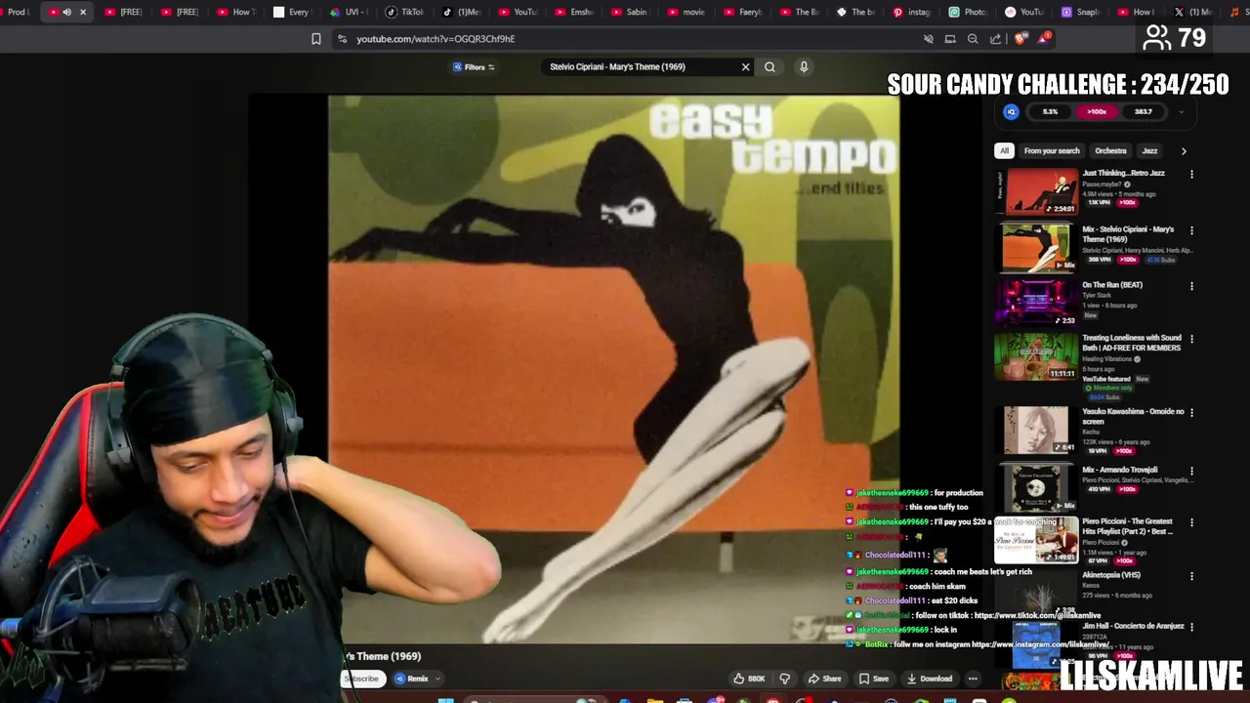Open the Mix - Stelvio Cipriani thumbnail
The width and height of the screenshot is (1250, 703).
pos(1035,248)
